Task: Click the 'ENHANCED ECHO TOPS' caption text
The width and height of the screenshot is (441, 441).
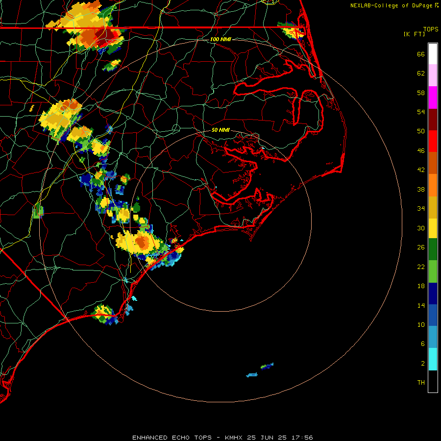Action: 172,438
